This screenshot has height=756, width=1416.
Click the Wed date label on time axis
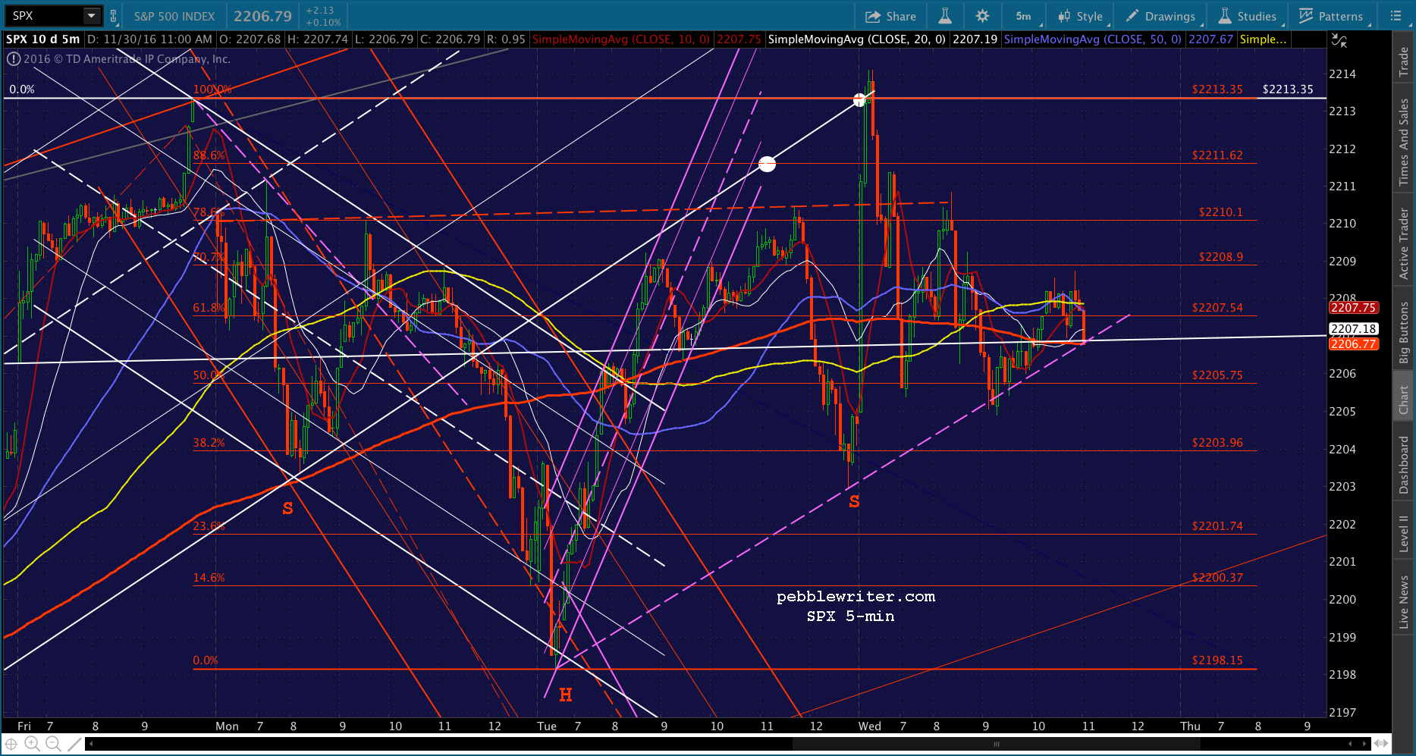[x=869, y=726]
